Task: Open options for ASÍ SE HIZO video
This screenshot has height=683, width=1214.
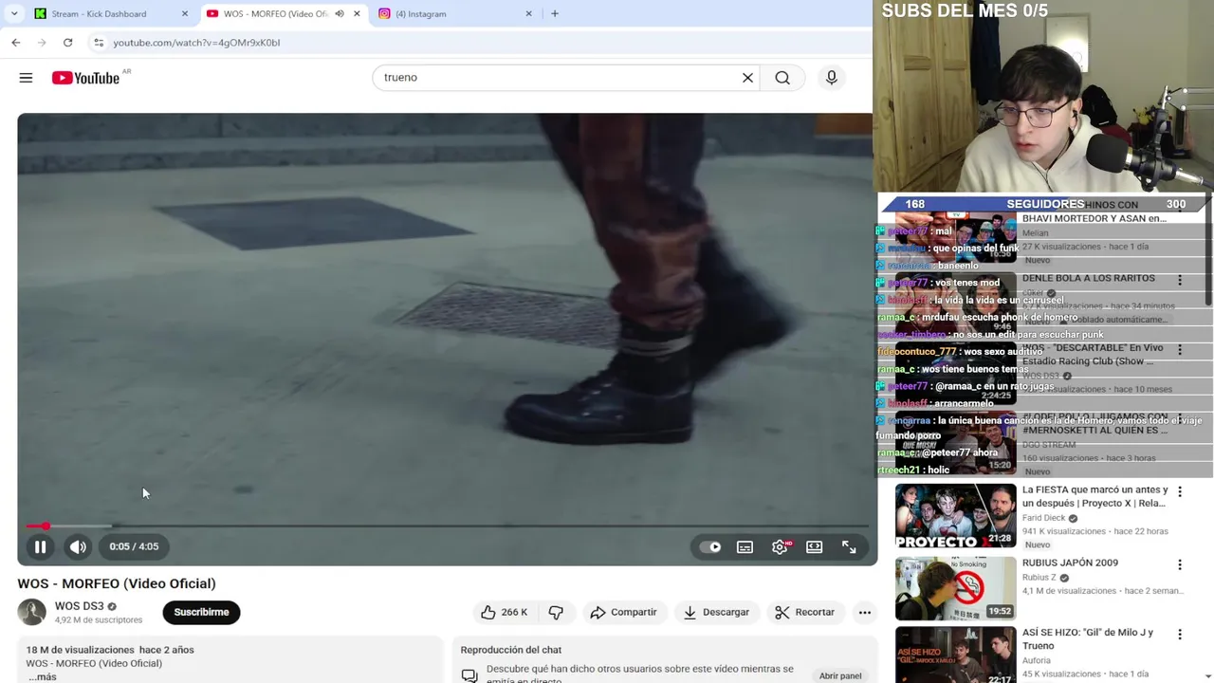Action: (x=1180, y=635)
